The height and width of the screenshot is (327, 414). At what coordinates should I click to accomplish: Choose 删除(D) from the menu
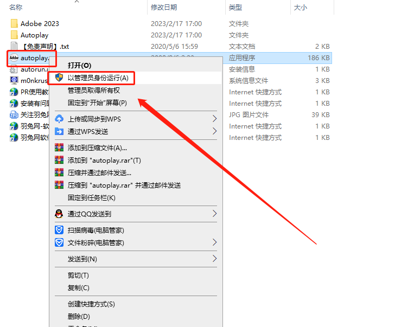[79, 317]
